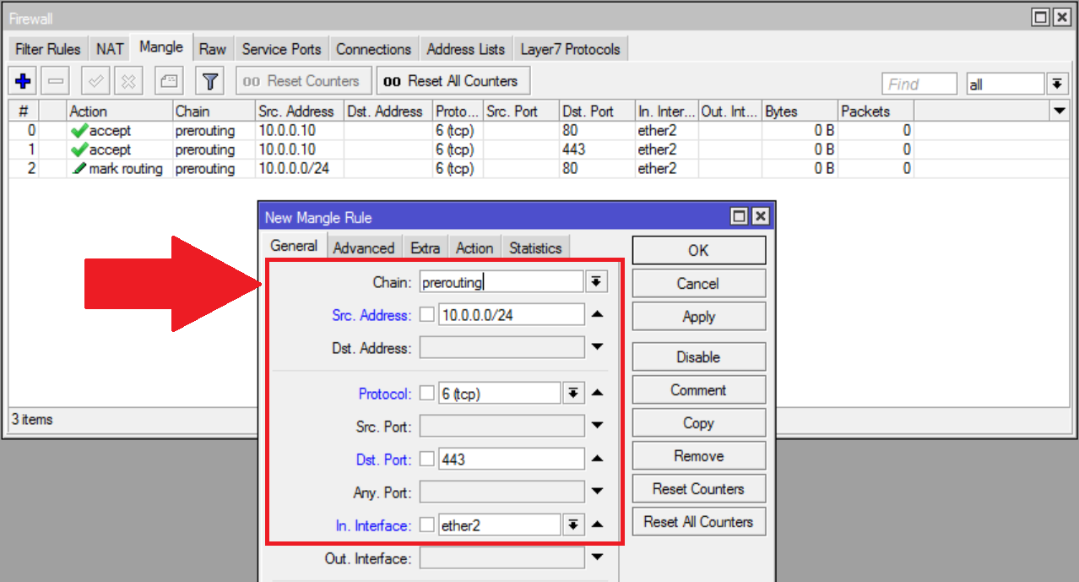This screenshot has width=1079, height=582.
Task: Click the remove rule minus icon
Action: (x=57, y=82)
